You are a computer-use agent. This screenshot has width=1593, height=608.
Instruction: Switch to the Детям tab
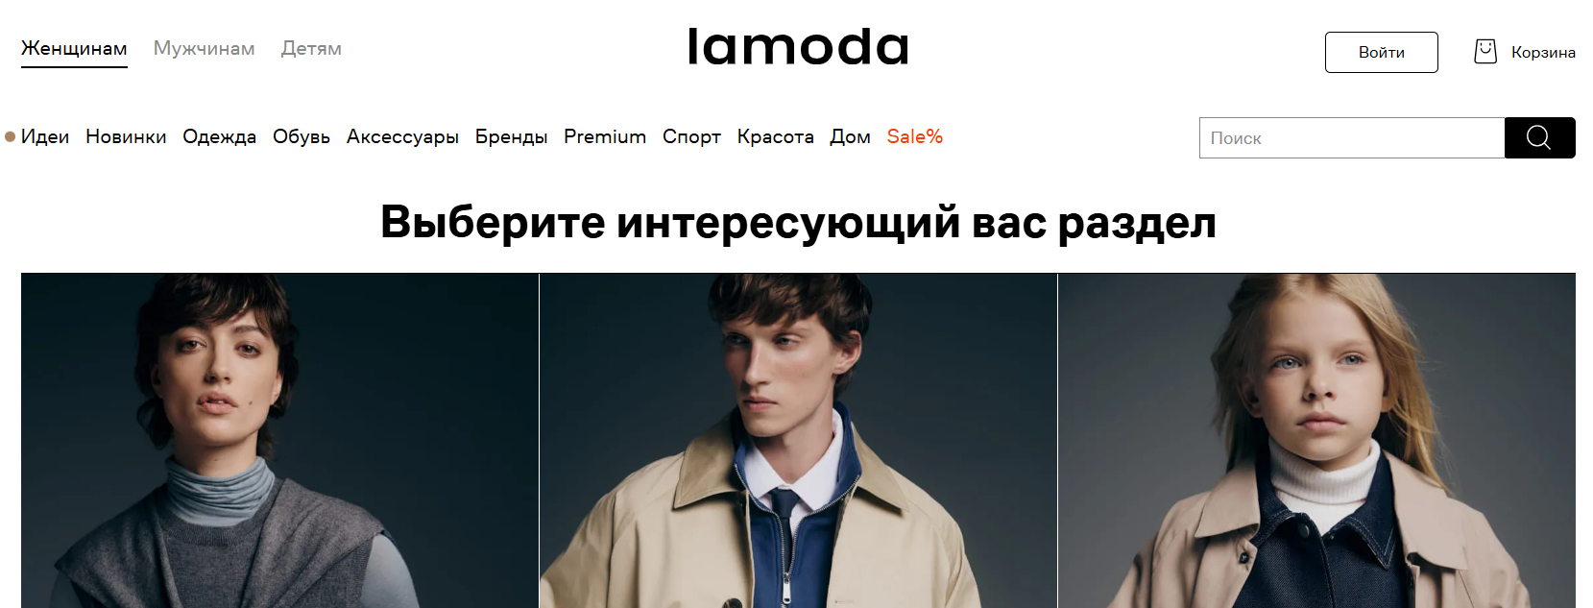pos(311,48)
